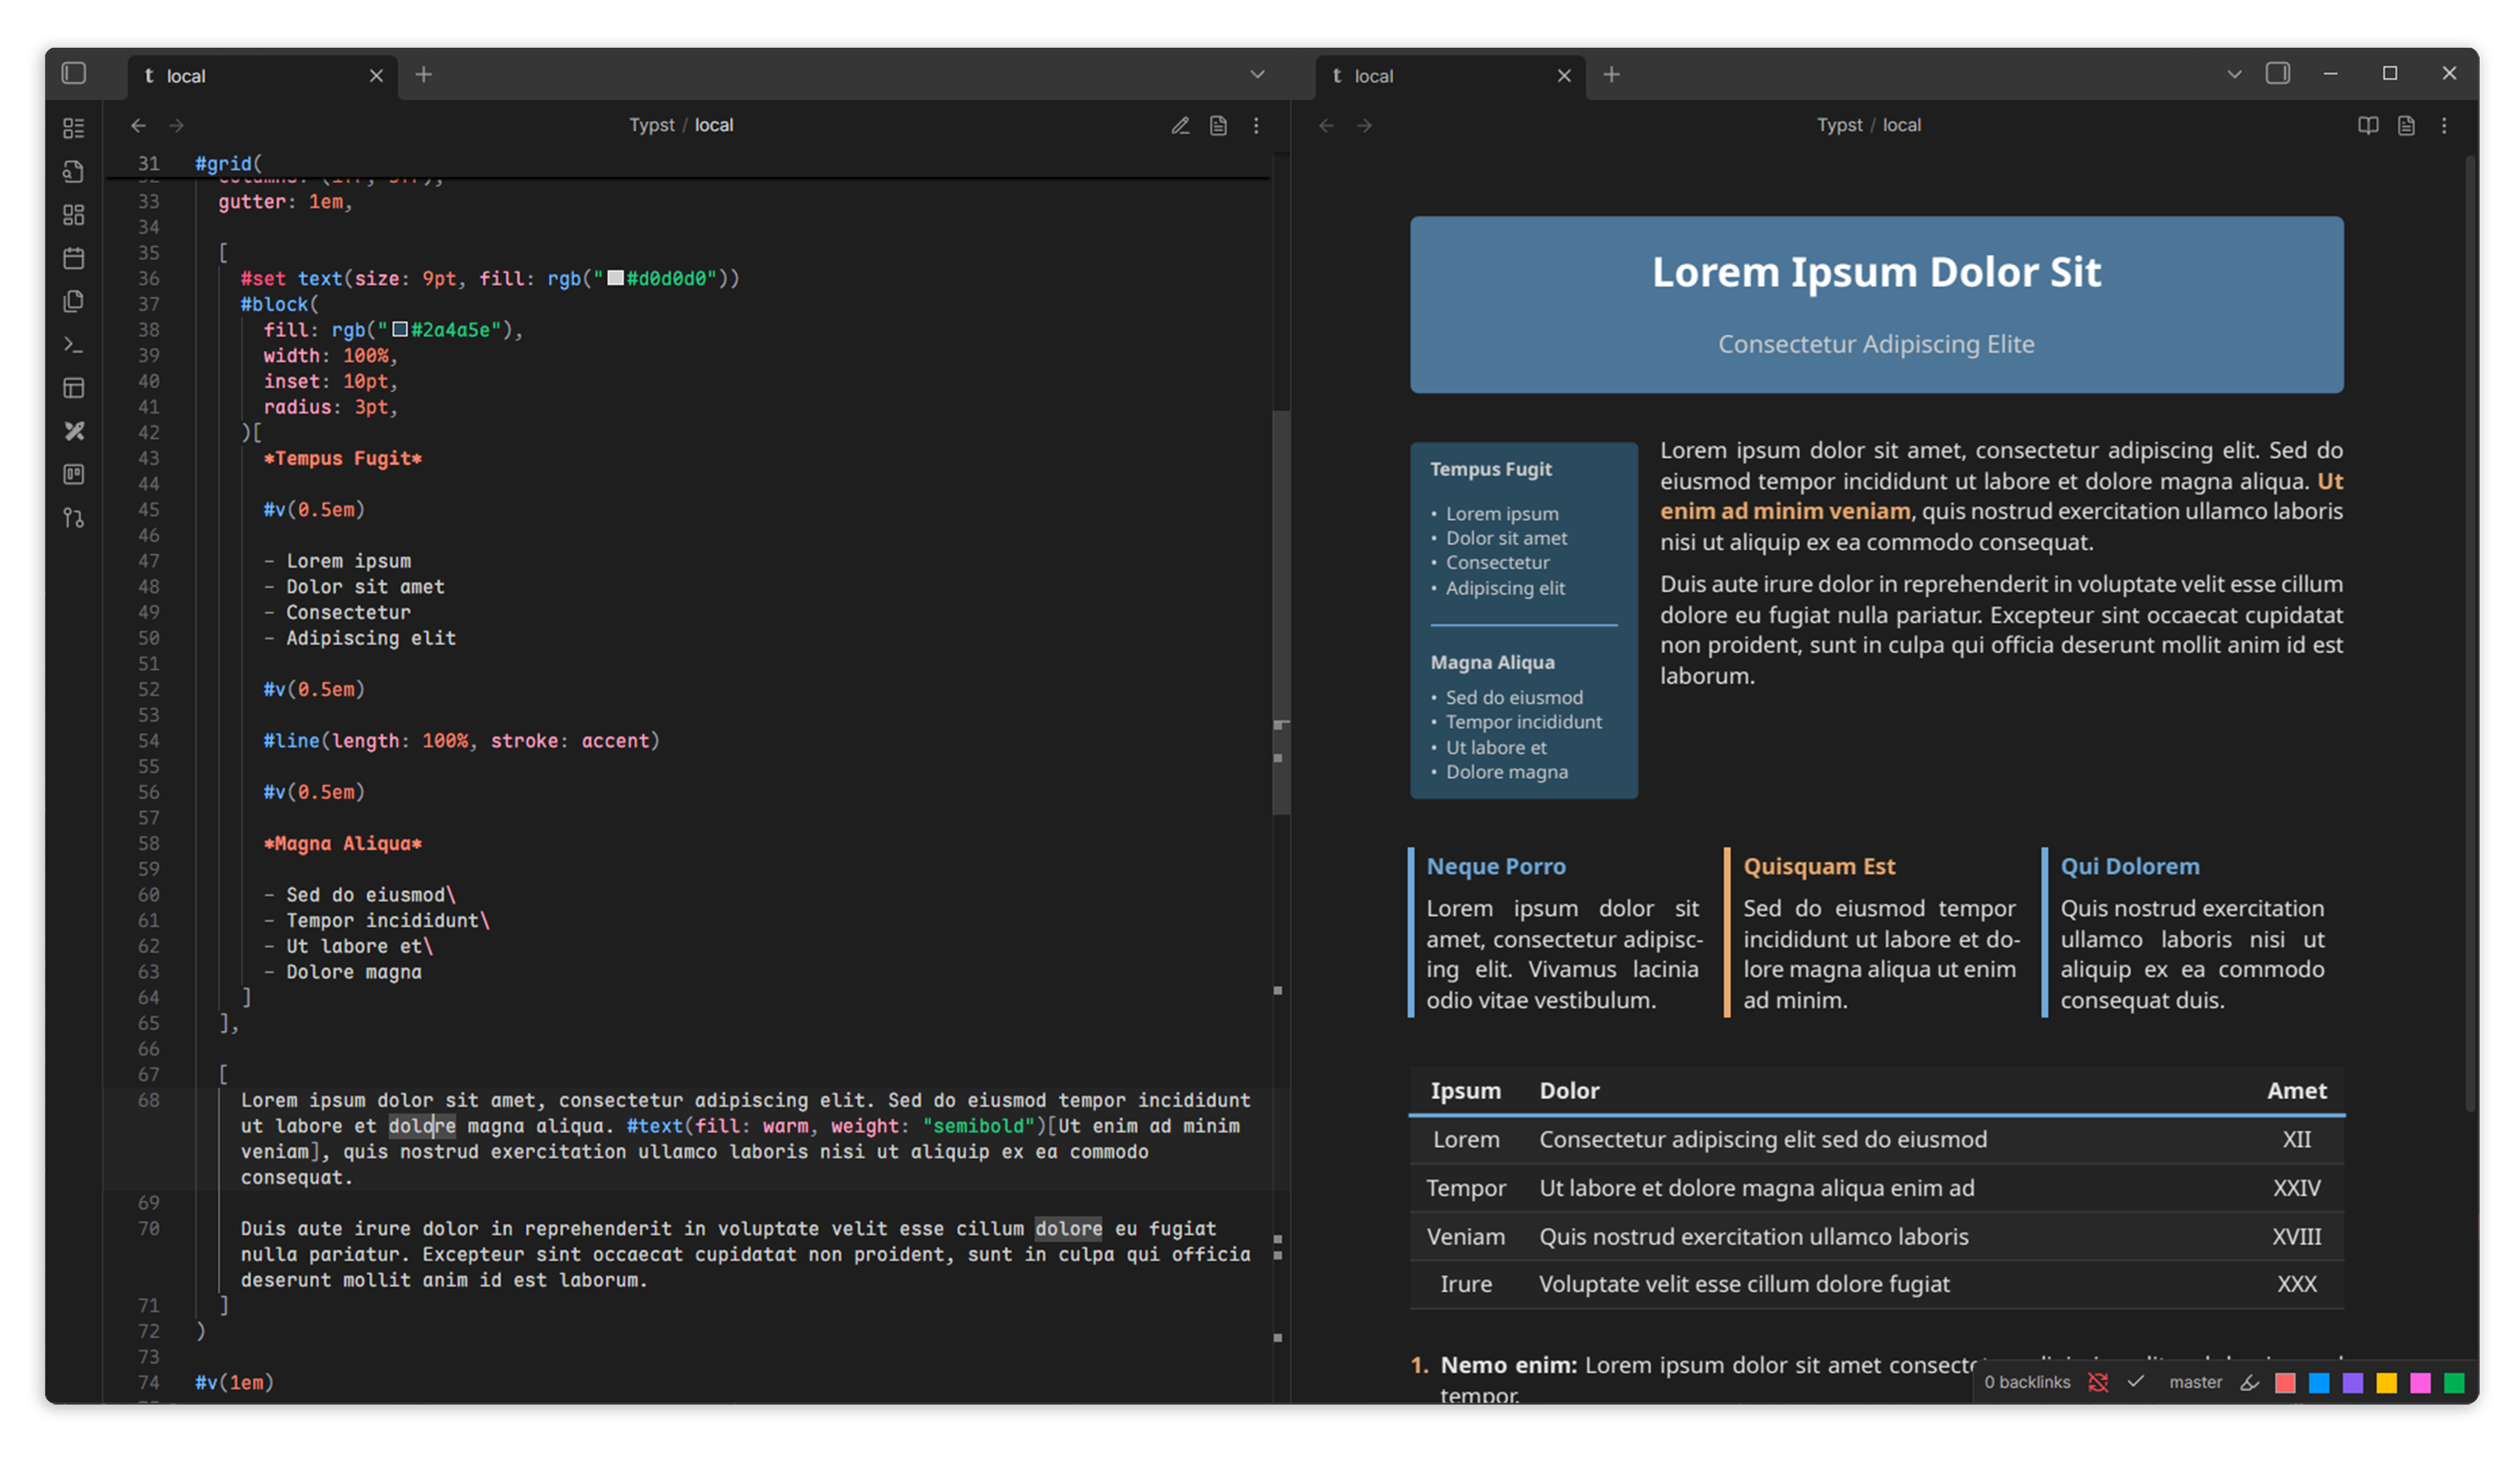
Task: Open the quick switcher file search icon
Action: pyautogui.click(x=73, y=172)
